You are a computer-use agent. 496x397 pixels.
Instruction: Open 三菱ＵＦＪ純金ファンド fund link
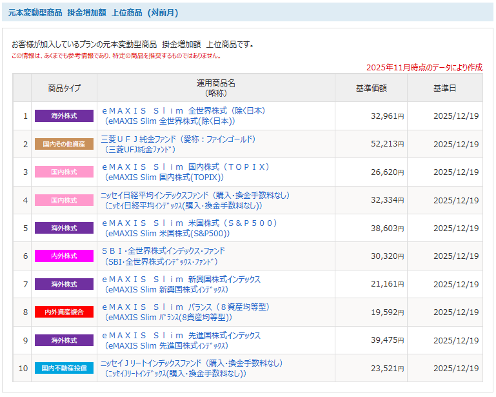[x=179, y=139]
